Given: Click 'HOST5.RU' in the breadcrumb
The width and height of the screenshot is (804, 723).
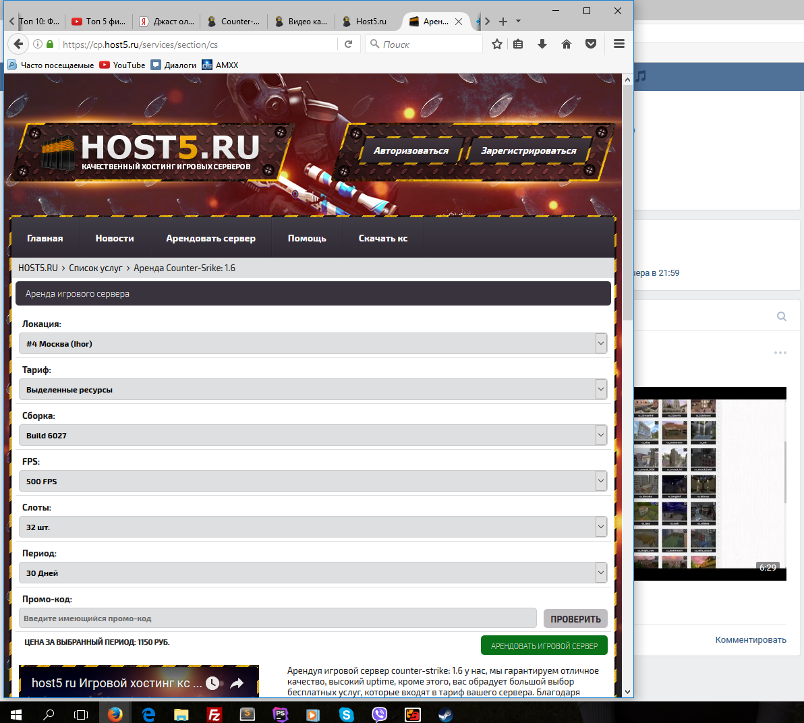Looking at the screenshot, I should [38, 268].
